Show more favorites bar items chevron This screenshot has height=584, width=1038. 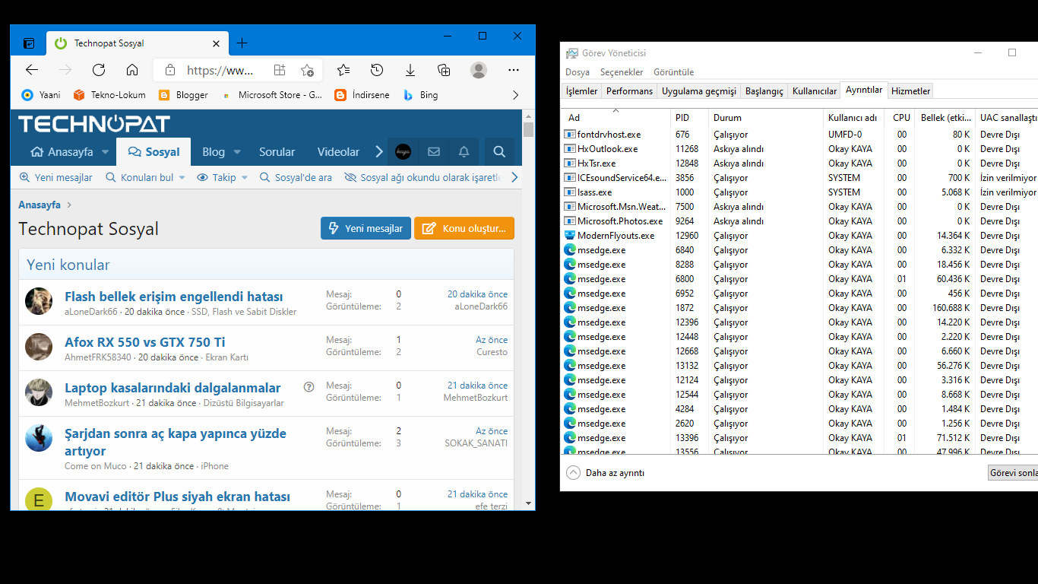coord(516,95)
